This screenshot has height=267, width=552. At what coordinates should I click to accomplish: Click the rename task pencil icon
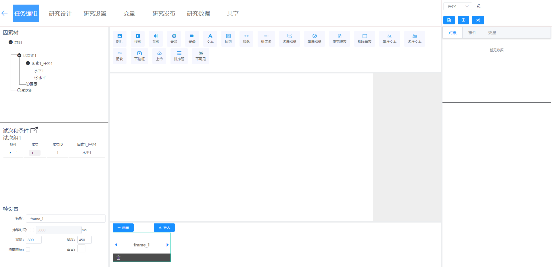(x=479, y=6)
